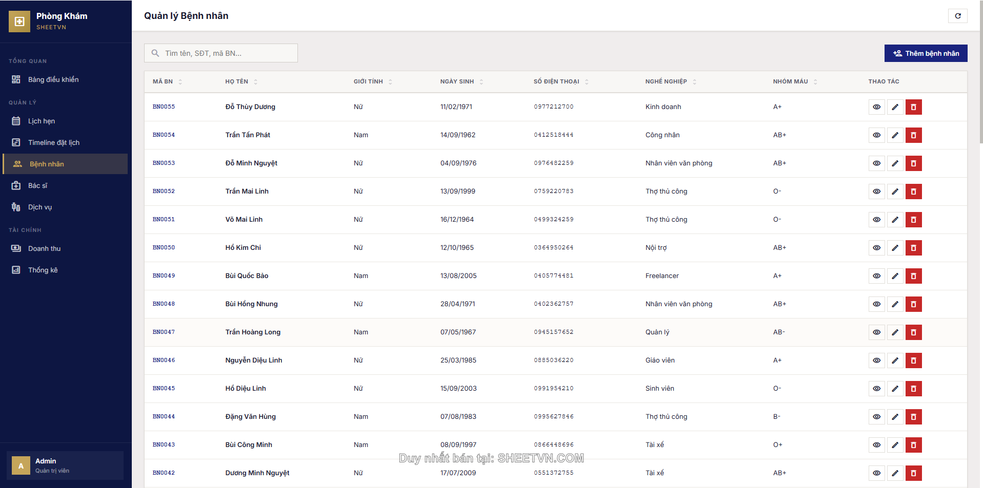Show details for patient Võ Mai Linh
Screen dimensions: 983x488
pos(876,220)
